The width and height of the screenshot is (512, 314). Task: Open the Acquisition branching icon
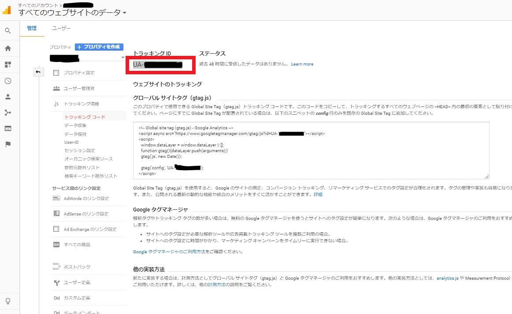coord(8,113)
